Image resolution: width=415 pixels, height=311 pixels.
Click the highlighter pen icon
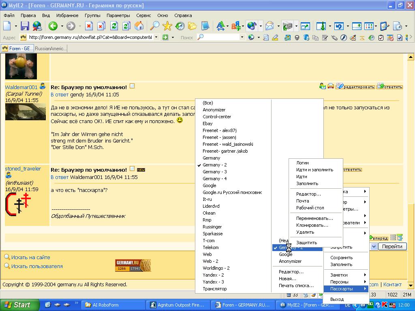click(275, 38)
